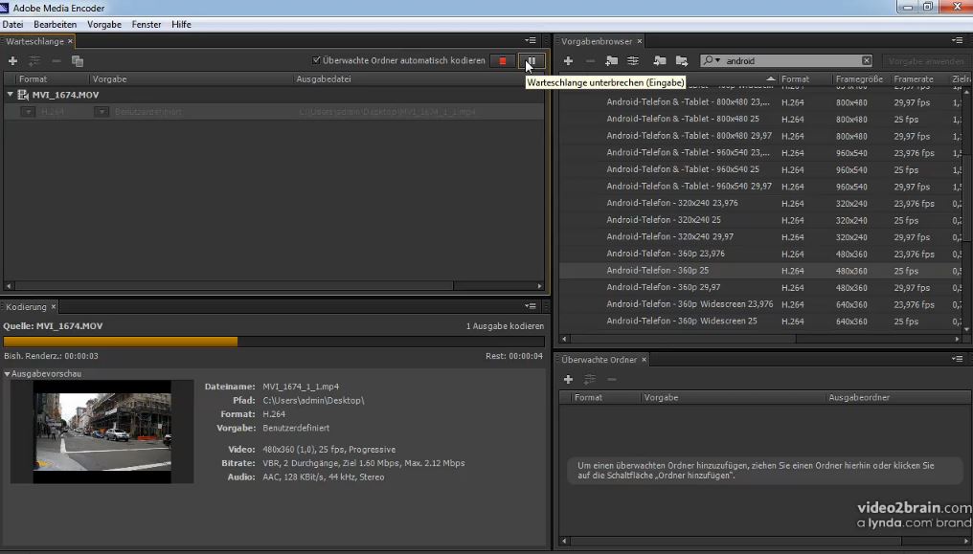
Task: Stop the queue with the red stop button
Action: click(503, 60)
